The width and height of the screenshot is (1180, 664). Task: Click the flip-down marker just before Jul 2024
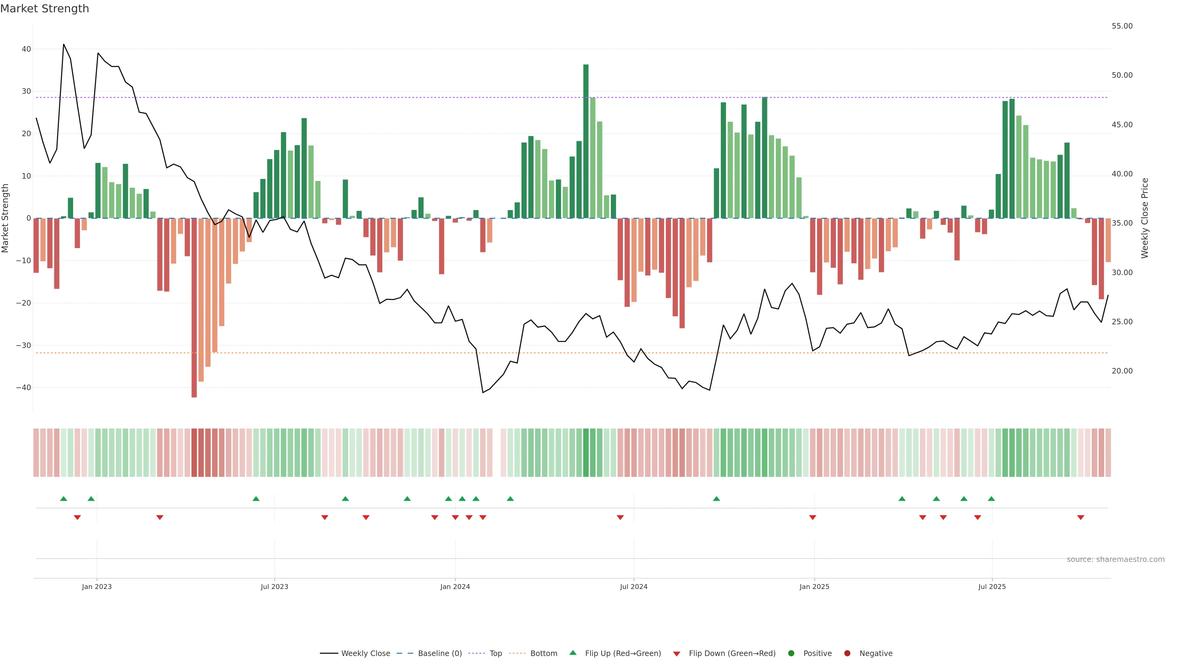620,517
